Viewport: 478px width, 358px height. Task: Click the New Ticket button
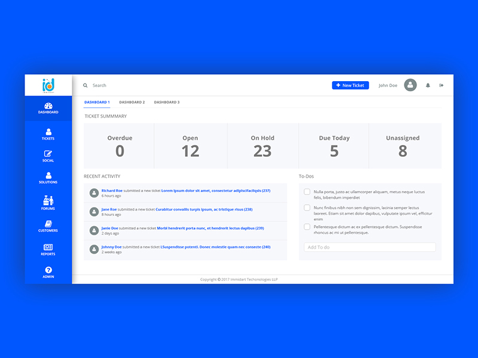click(x=350, y=85)
